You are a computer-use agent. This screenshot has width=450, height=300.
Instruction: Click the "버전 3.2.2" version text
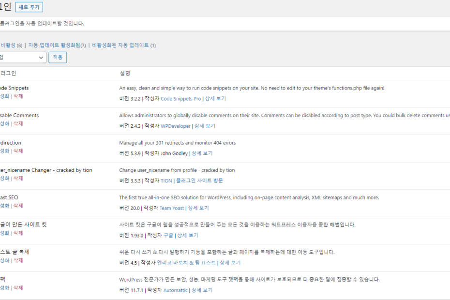[x=130, y=99]
